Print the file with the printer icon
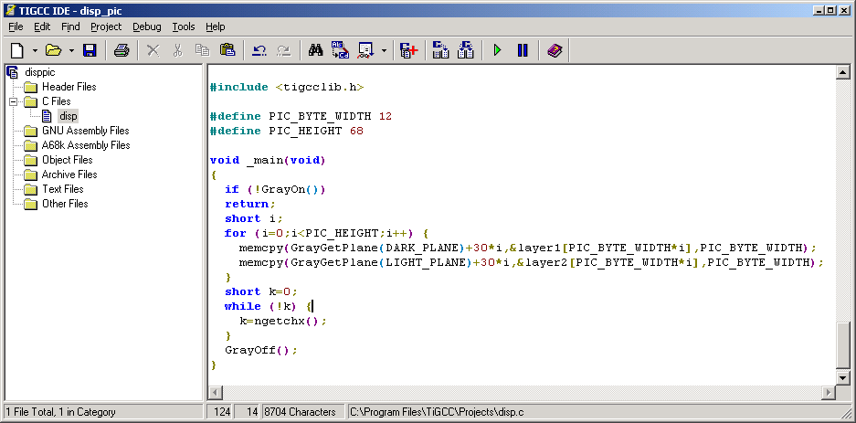856x423 pixels. tap(122, 51)
